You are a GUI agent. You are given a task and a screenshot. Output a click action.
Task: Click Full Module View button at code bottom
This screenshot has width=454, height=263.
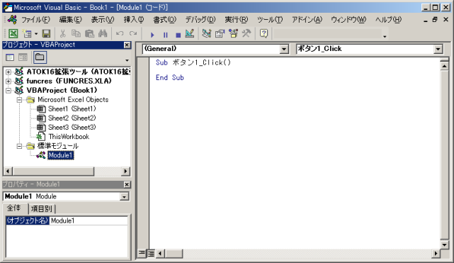151,254
